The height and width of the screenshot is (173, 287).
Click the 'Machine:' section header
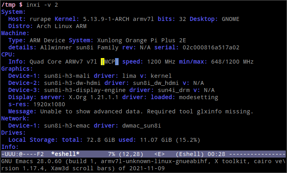point(15,33)
